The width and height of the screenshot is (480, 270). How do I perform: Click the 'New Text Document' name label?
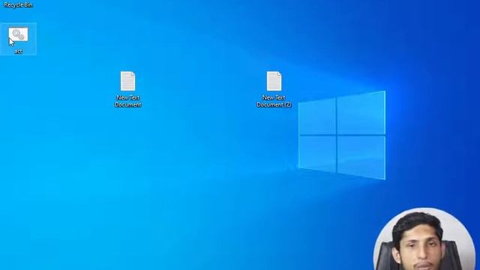tap(128, 101)
